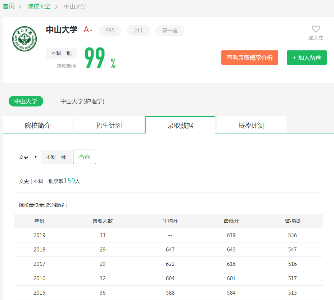This screenshot has width=334, height=300.
Task: Go to 首页 breadcrumb link
Action: 9,6
